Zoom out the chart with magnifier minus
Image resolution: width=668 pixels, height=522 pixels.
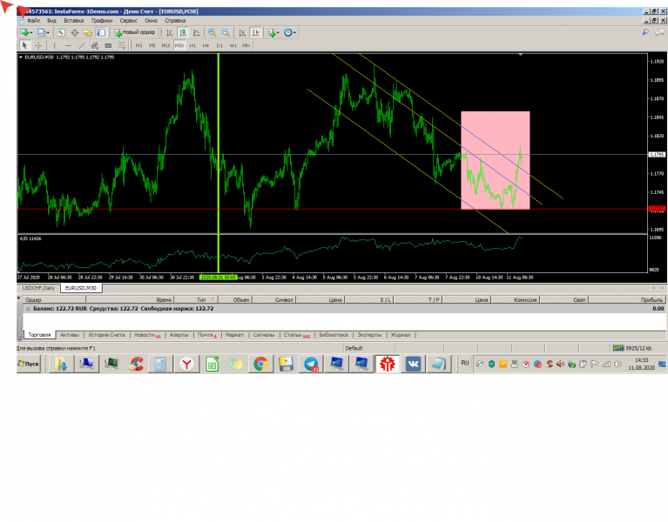pyautogui.click(x=226, y=32)
